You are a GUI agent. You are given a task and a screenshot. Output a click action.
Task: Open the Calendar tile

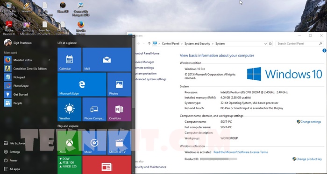pos(70,60)
